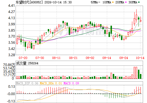Image resolution: width=147 pixels, height=103 pixels.
Task: Click date axis label 09-14
Action: pyautogui.click(x=107, y=58)
